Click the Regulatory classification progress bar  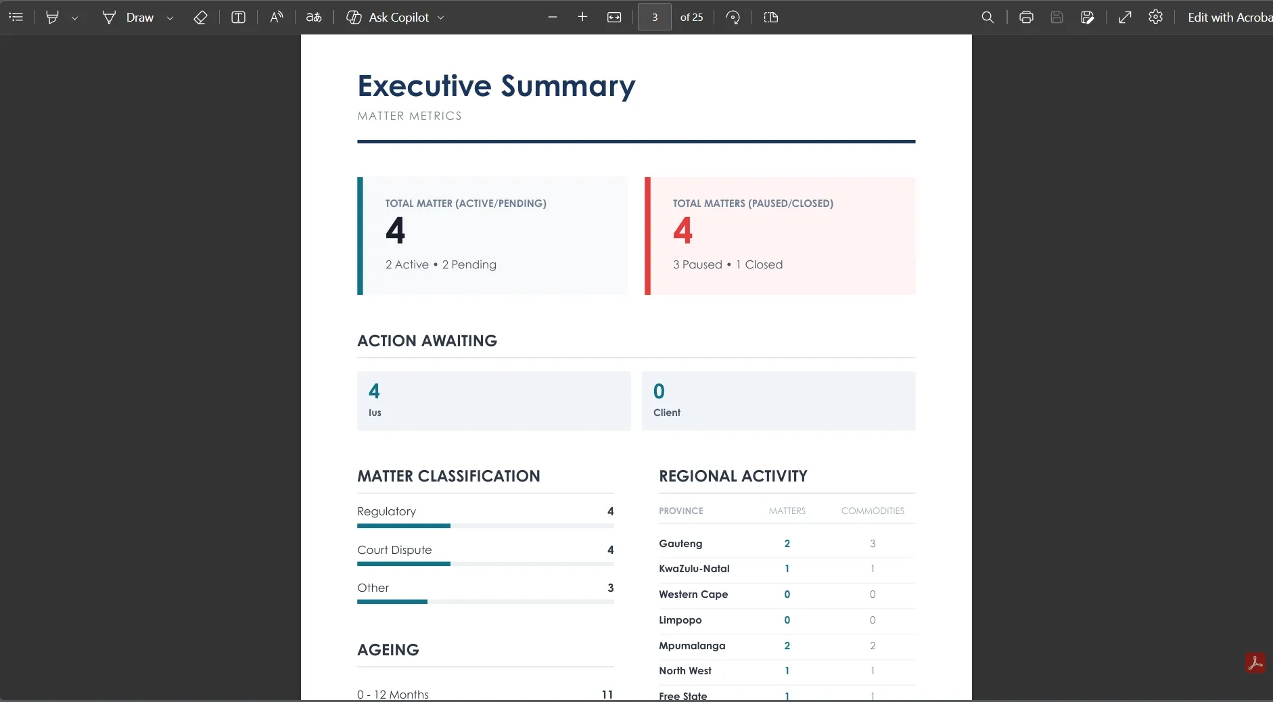pyautogui.click(x=486, y=525)
